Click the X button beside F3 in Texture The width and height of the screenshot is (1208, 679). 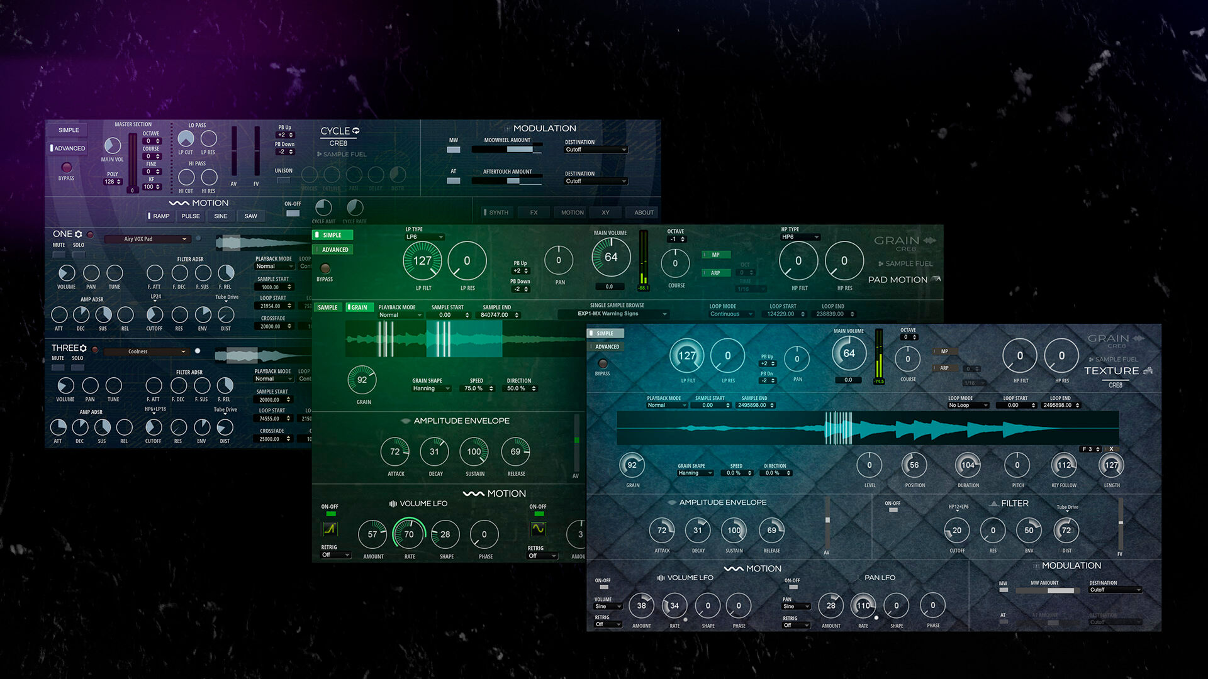[1111, 449]
